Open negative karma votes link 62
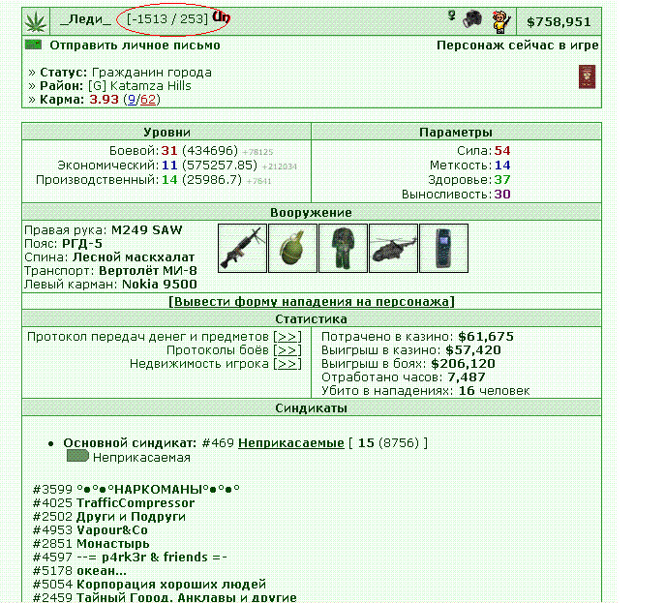Screen dimensions: 665x603 tap(148, 100)
